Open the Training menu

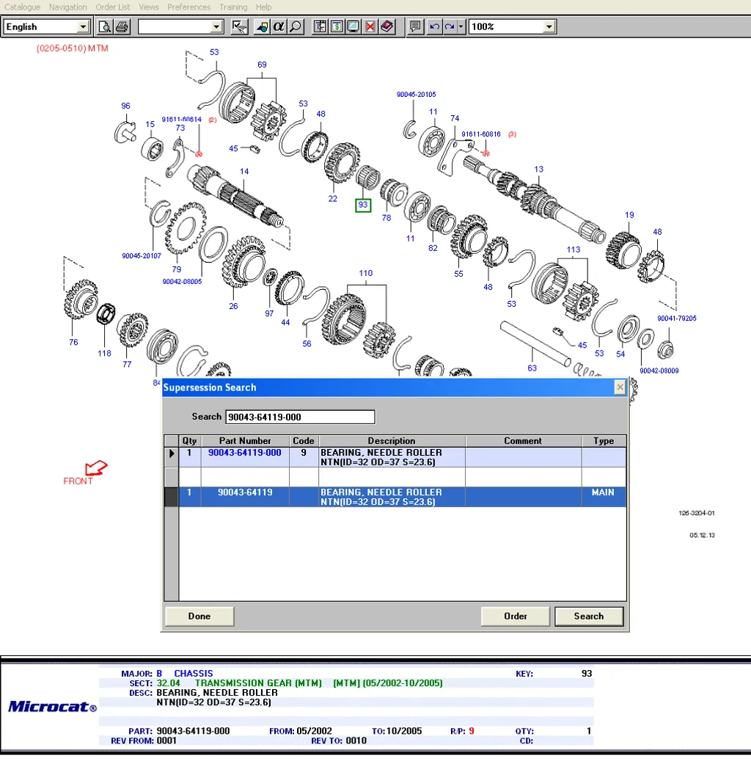(233, 7)
